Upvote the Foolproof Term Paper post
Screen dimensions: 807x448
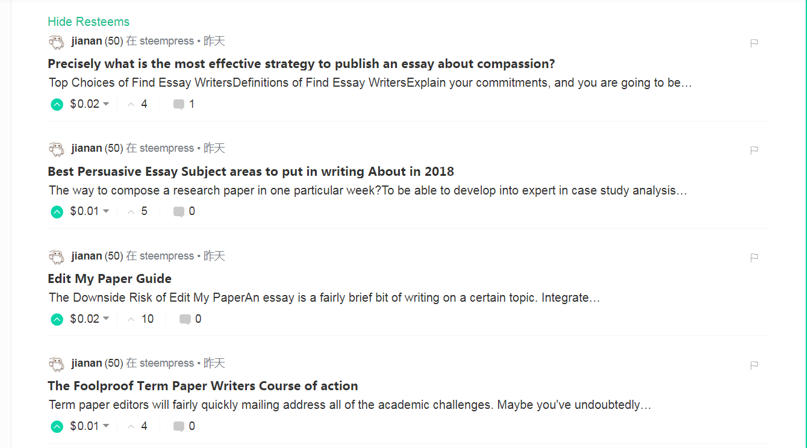pyautogui.click(x=57, y=426)
